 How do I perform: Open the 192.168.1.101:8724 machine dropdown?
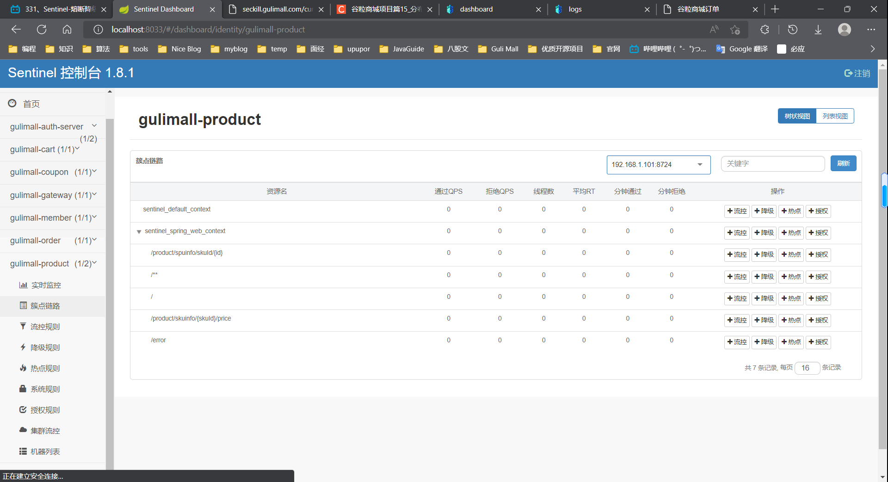click(x=658, y=165)
